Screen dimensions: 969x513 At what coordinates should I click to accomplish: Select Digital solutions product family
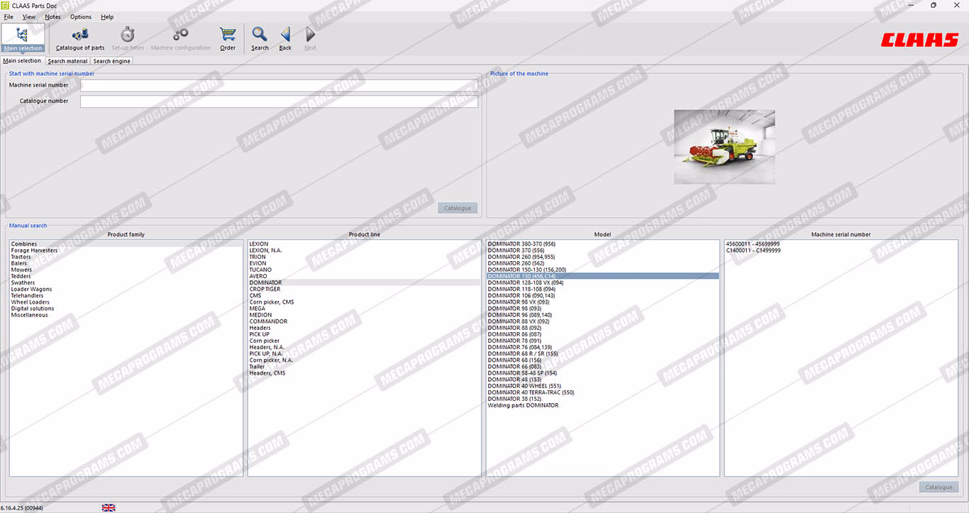click(x=126, y=309)
